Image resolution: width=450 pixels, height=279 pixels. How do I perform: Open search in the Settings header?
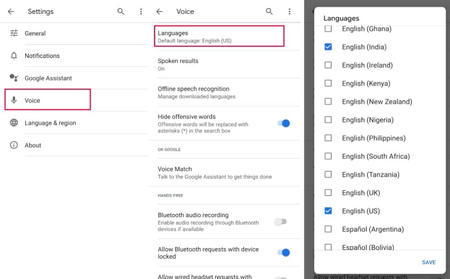coord(121,12)
